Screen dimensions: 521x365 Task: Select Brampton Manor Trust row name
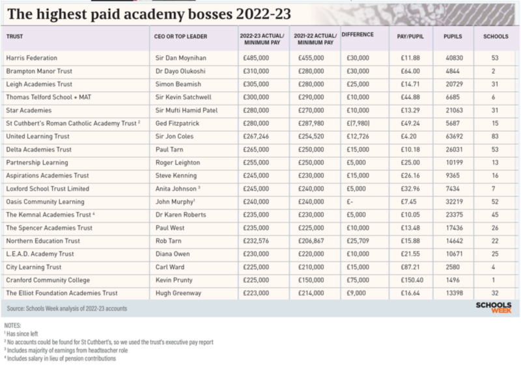pos(39,71)
